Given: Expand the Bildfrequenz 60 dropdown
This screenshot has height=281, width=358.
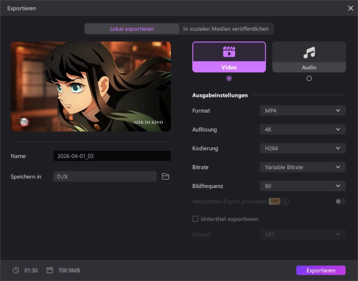Looking at the screenshot, I should (x=303, y=186).
